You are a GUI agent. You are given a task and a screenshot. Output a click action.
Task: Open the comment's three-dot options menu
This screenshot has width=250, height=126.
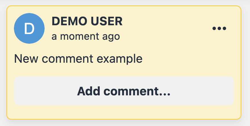click(x=219, y=28)
